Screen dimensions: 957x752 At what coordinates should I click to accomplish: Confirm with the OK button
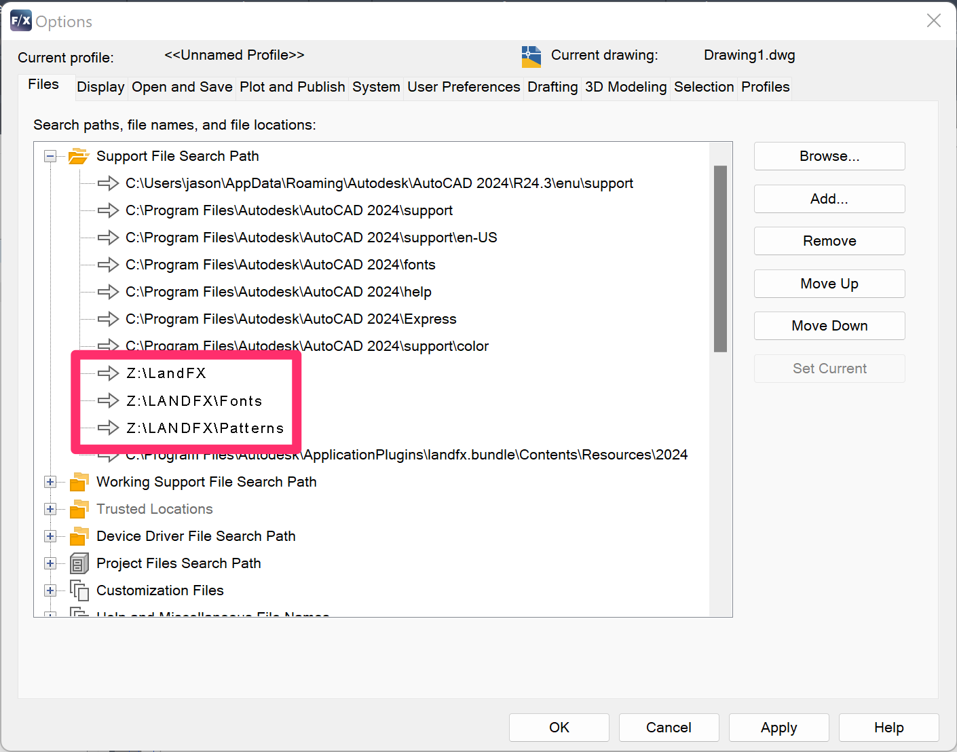coord(559,728)
